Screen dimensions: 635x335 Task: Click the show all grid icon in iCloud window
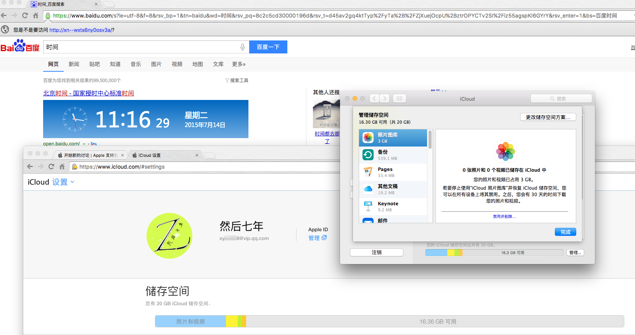pos(399,98)
